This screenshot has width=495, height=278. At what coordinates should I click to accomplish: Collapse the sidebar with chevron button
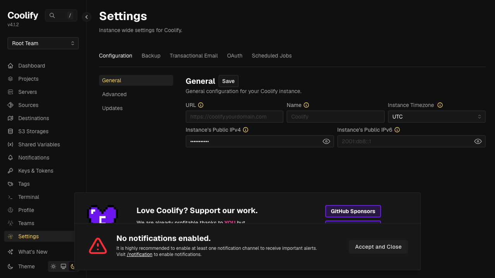point(87,17)
